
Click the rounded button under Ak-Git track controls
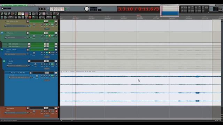click(47, 69)
